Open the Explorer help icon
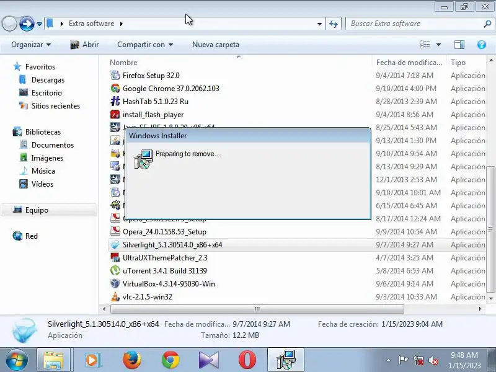 [482, 45]
